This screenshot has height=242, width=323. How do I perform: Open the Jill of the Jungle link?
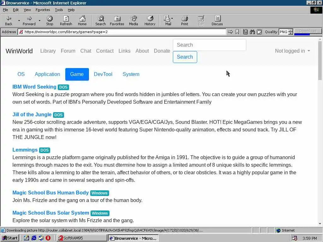pyautogui.click(x=32, y=115)
